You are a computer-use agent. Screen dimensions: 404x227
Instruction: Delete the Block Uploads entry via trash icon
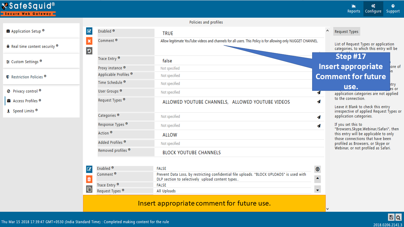pos(89,179)
